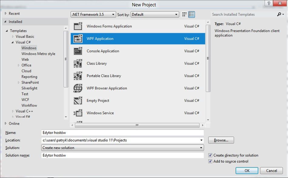The width and height of the screenshot is (288, 178).
Task: Click the OK button
Action: pos(247,170)
